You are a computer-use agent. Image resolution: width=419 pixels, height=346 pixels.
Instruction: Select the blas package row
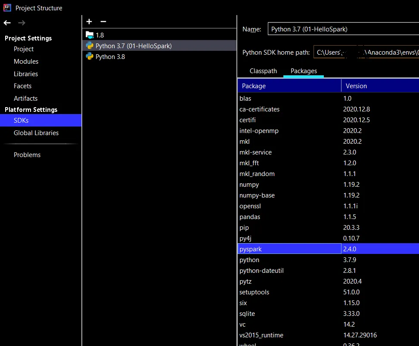pos(328,99)
